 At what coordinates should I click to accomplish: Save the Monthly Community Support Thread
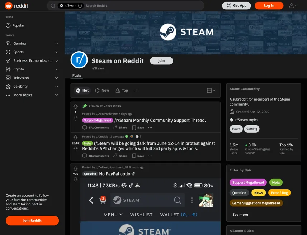pyautogui.click(x=138, y=128)
